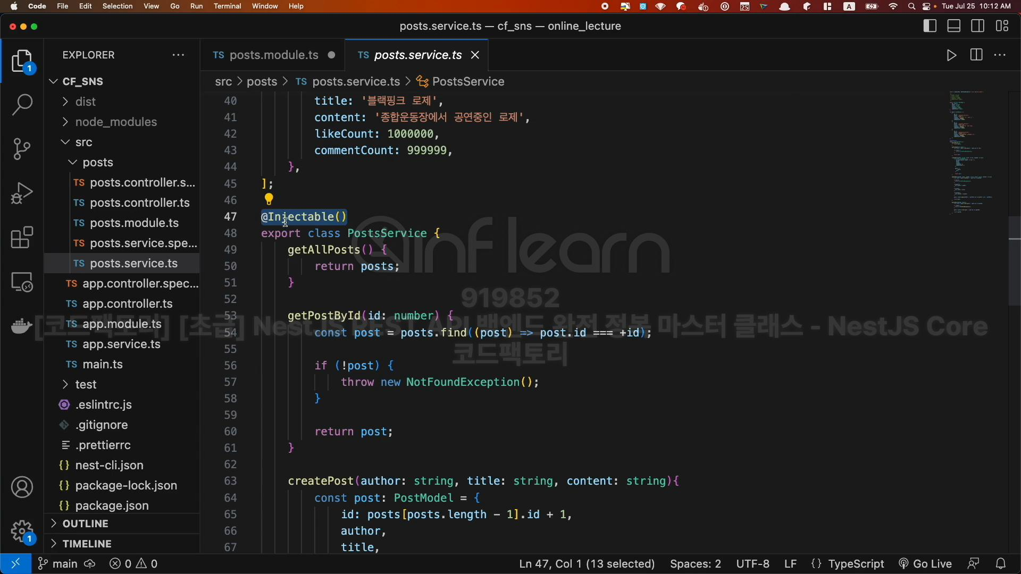Click the TypeScript language mode indicator
The height and width of the screenshot is (574, 1021).
855,564
